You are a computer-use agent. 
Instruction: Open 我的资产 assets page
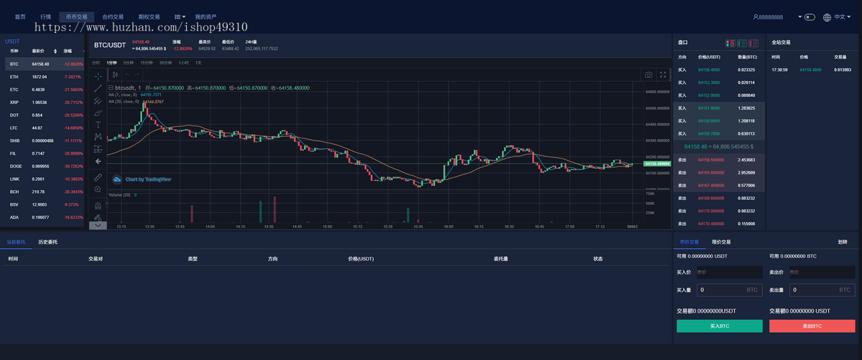[205, 16]
